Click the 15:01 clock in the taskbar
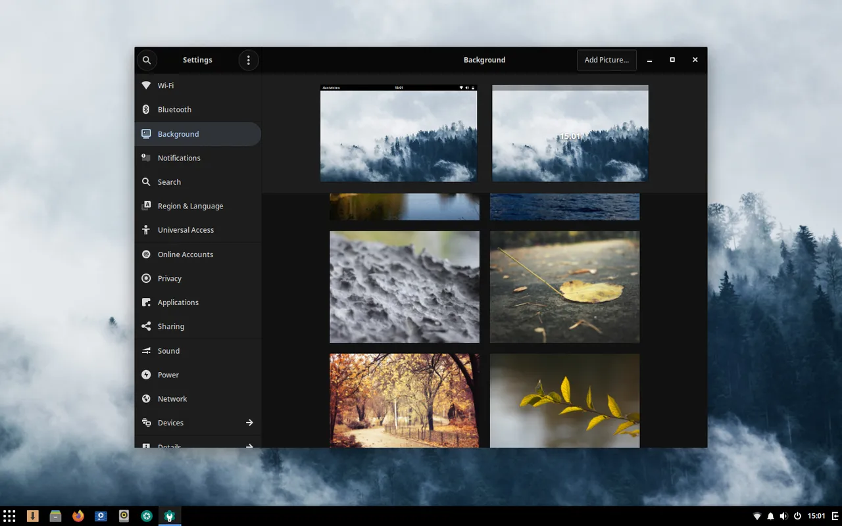Viewport: 842px width, 526px height. pos(816,516)
